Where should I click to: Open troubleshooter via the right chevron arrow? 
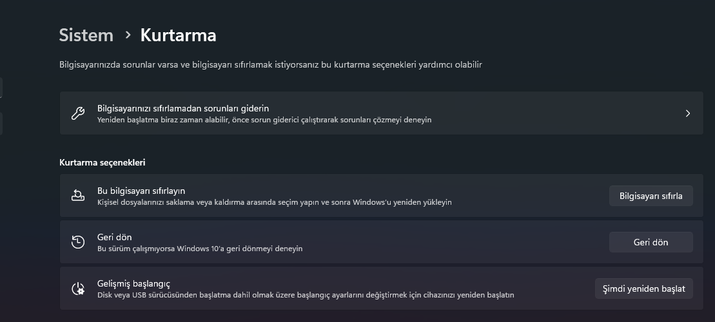(x=688, y=113)
